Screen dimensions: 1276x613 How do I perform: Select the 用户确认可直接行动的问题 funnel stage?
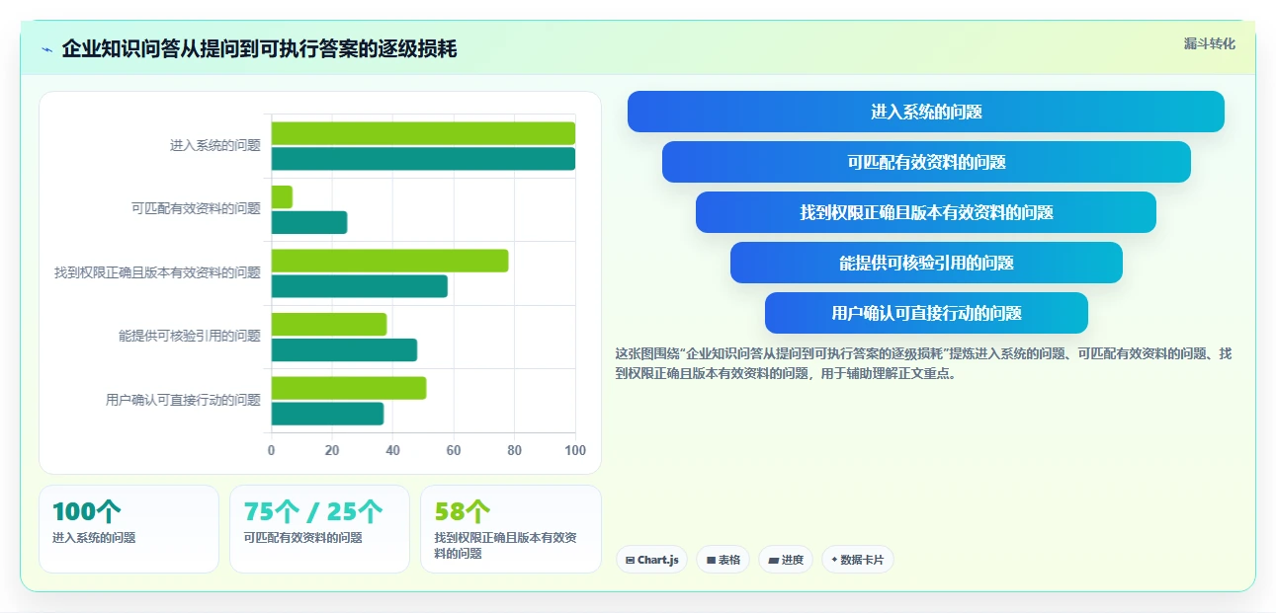[x=926, y=313]
